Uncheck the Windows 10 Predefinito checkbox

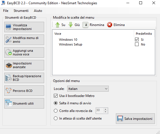(x=137, y=40)
